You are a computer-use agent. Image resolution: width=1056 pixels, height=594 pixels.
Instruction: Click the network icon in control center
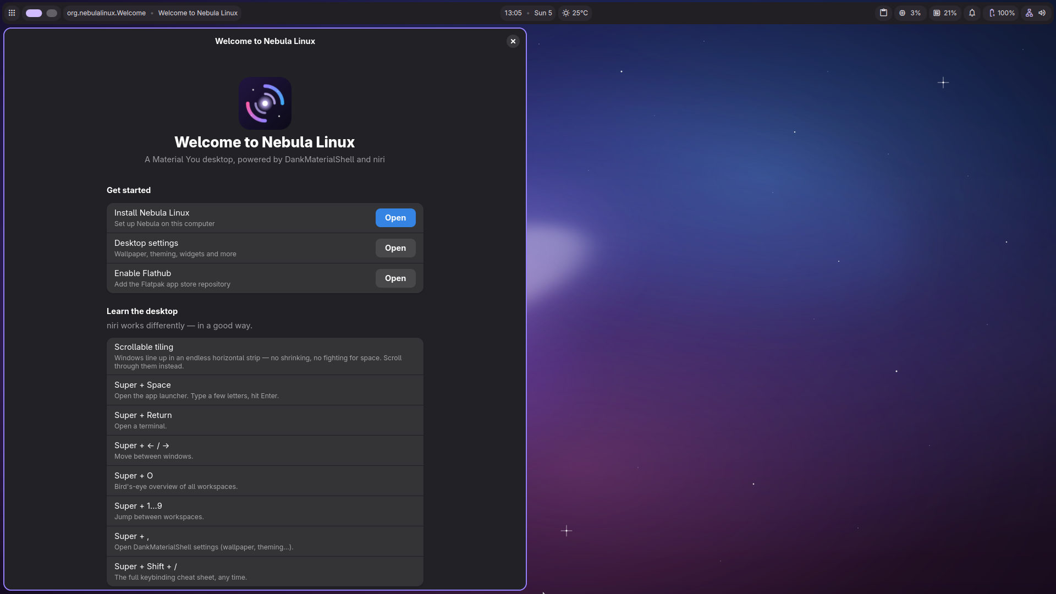tap(1029, 13)
